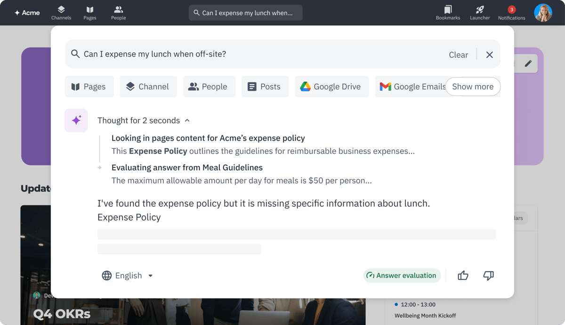Go to People in top navigation
Viewport: 565px width, 325px height.
[118, 13]
